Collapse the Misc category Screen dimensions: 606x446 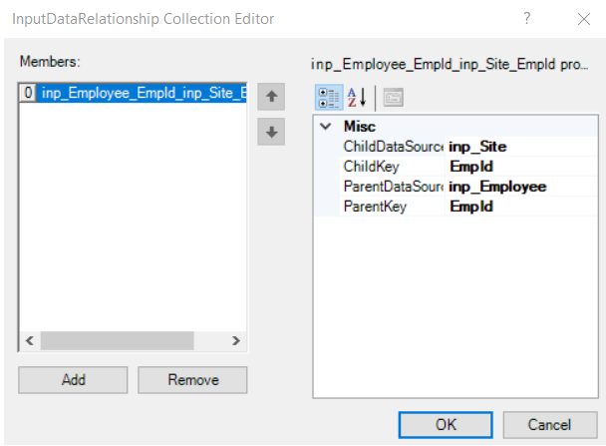pos(326,127)
